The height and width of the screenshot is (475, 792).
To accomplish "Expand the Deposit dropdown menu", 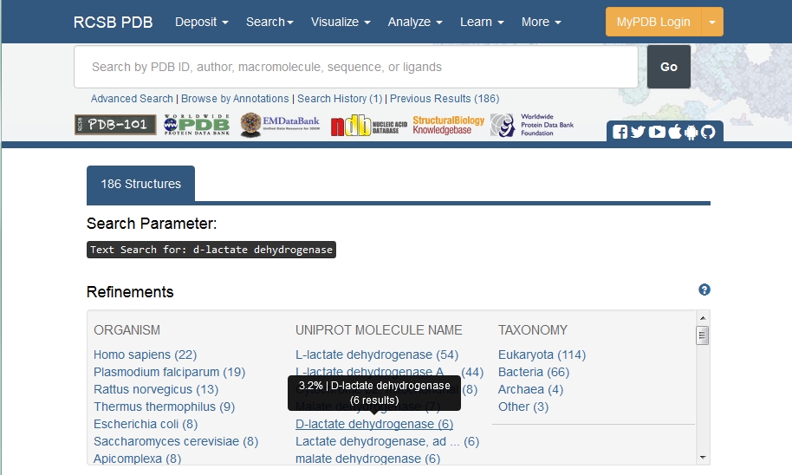I will pyautogui.click(x=201, y=22).
